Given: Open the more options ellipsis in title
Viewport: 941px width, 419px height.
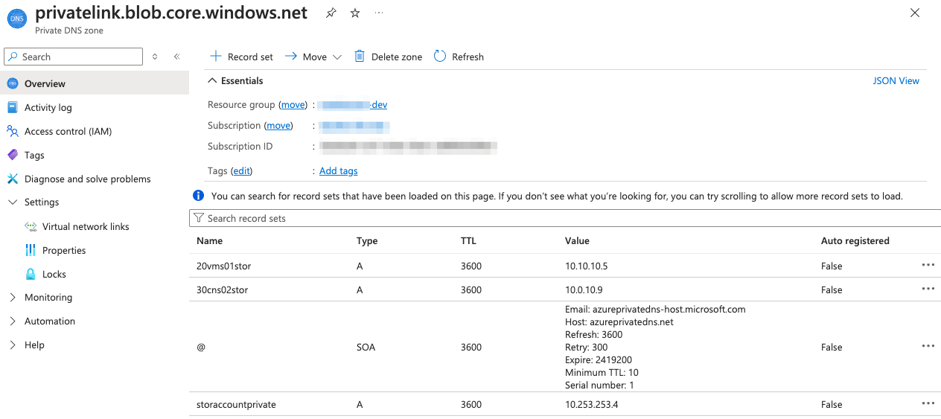Looking at the screenshot, I should pyautogui.click(x=379, y=13).
